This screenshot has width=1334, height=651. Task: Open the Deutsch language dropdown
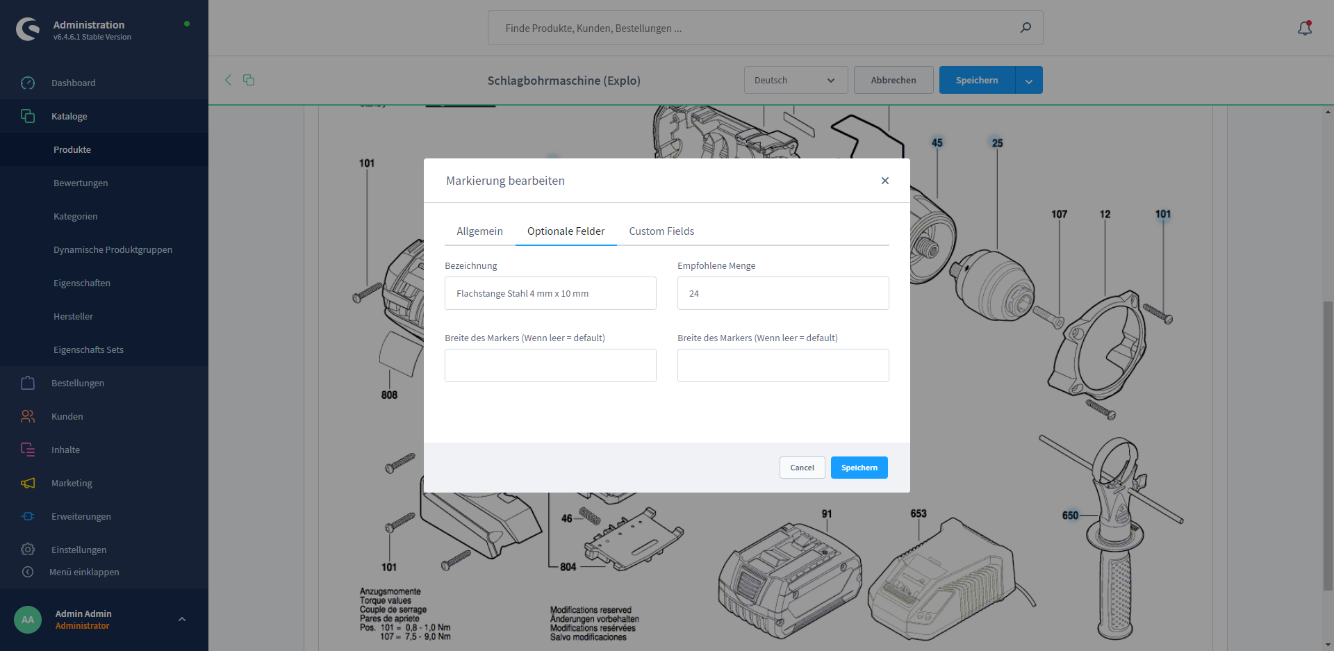point(796,80)
